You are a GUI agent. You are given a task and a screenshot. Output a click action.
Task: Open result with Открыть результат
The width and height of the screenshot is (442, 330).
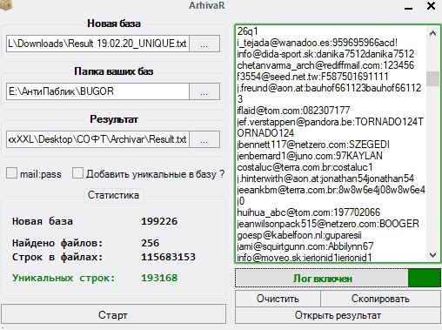338,315
